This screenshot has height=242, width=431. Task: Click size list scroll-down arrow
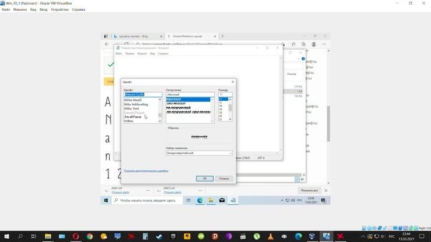point(230,120)
